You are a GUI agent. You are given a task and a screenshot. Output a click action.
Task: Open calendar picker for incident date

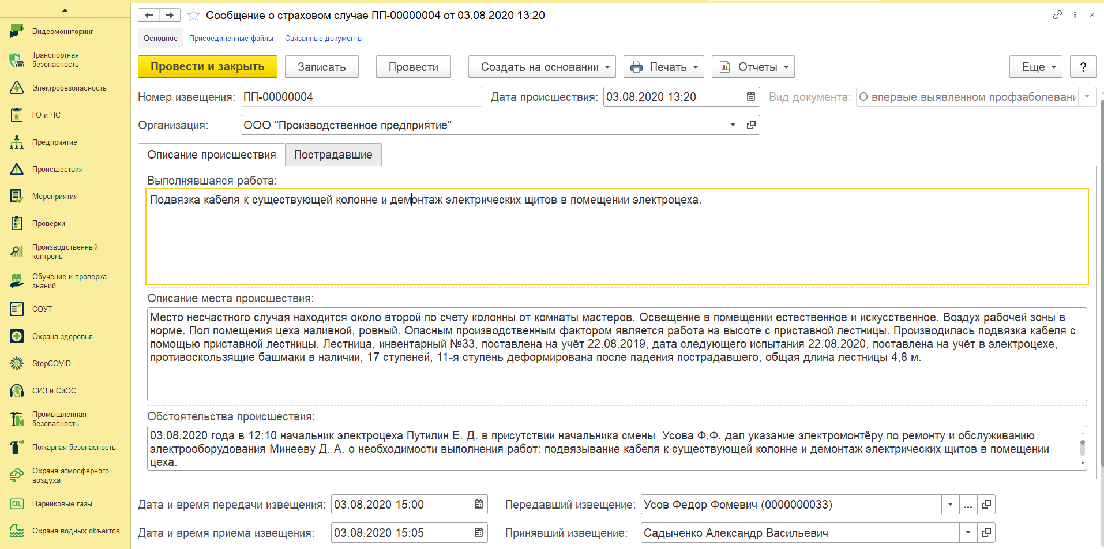pos(750,97)
